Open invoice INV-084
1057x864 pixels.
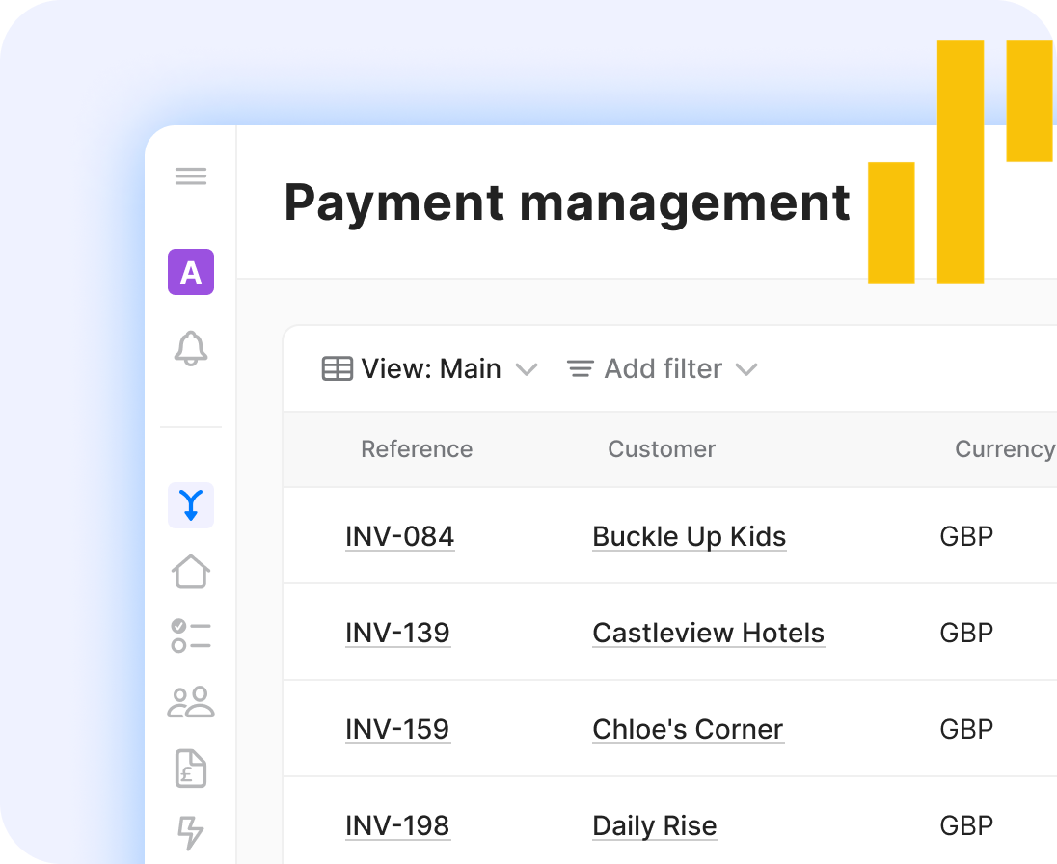pos(399,536)
